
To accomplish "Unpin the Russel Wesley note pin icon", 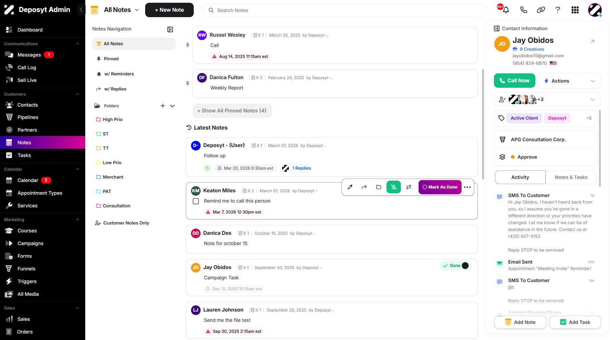I will pyautogui.click(x=188, y=45).
